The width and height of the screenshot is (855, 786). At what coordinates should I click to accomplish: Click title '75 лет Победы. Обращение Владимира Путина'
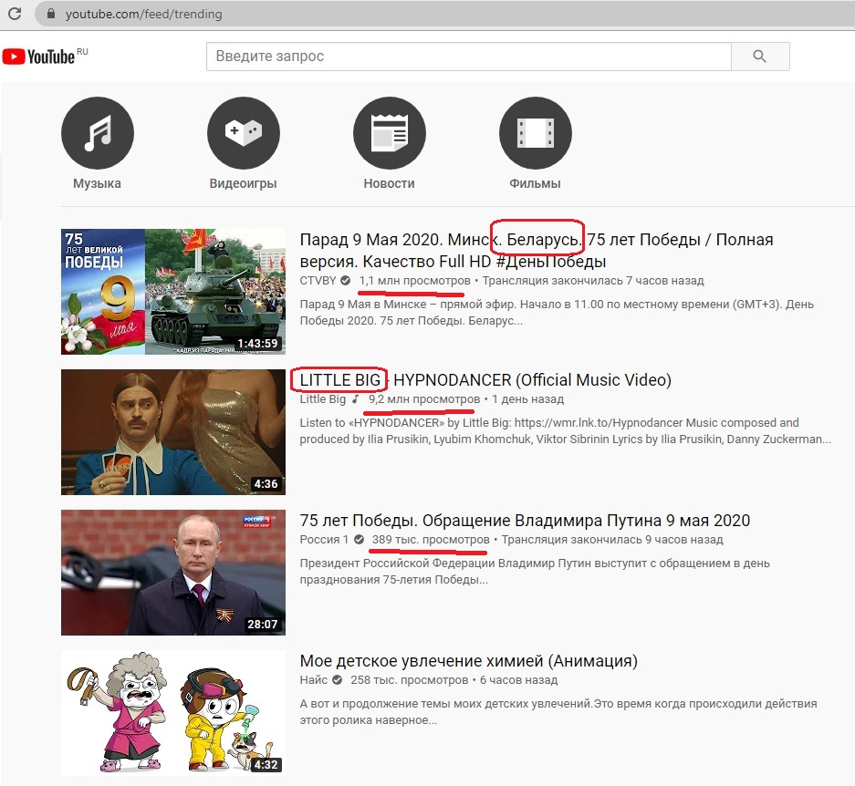tap(525, 521)
